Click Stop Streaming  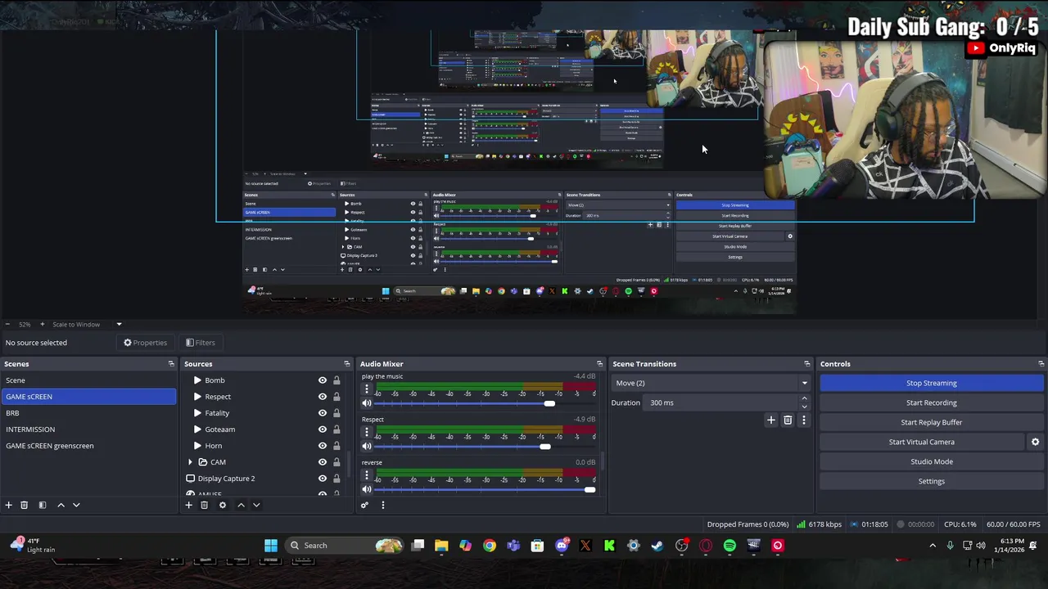932,383
